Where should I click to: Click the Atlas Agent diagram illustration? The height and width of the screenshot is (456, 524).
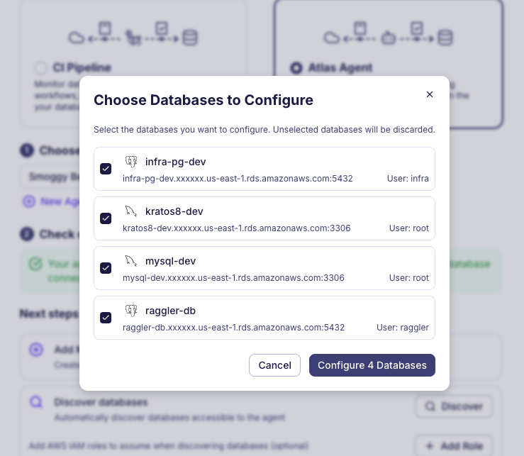(388, 36)
